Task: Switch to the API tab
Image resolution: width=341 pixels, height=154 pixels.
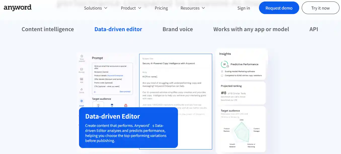Action: click(314, 29)
